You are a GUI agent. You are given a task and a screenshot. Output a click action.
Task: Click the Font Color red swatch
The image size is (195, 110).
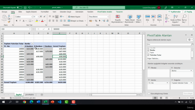[x=42, y=21]
